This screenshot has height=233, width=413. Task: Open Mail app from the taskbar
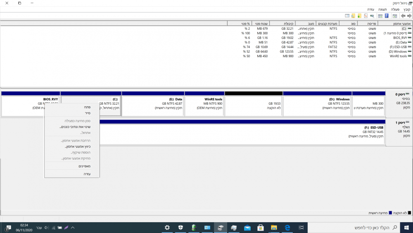[247, 228]
